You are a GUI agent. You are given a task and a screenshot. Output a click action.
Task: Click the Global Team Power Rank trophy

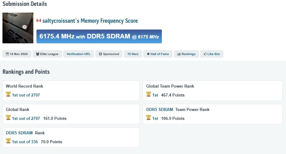(149, 94)
